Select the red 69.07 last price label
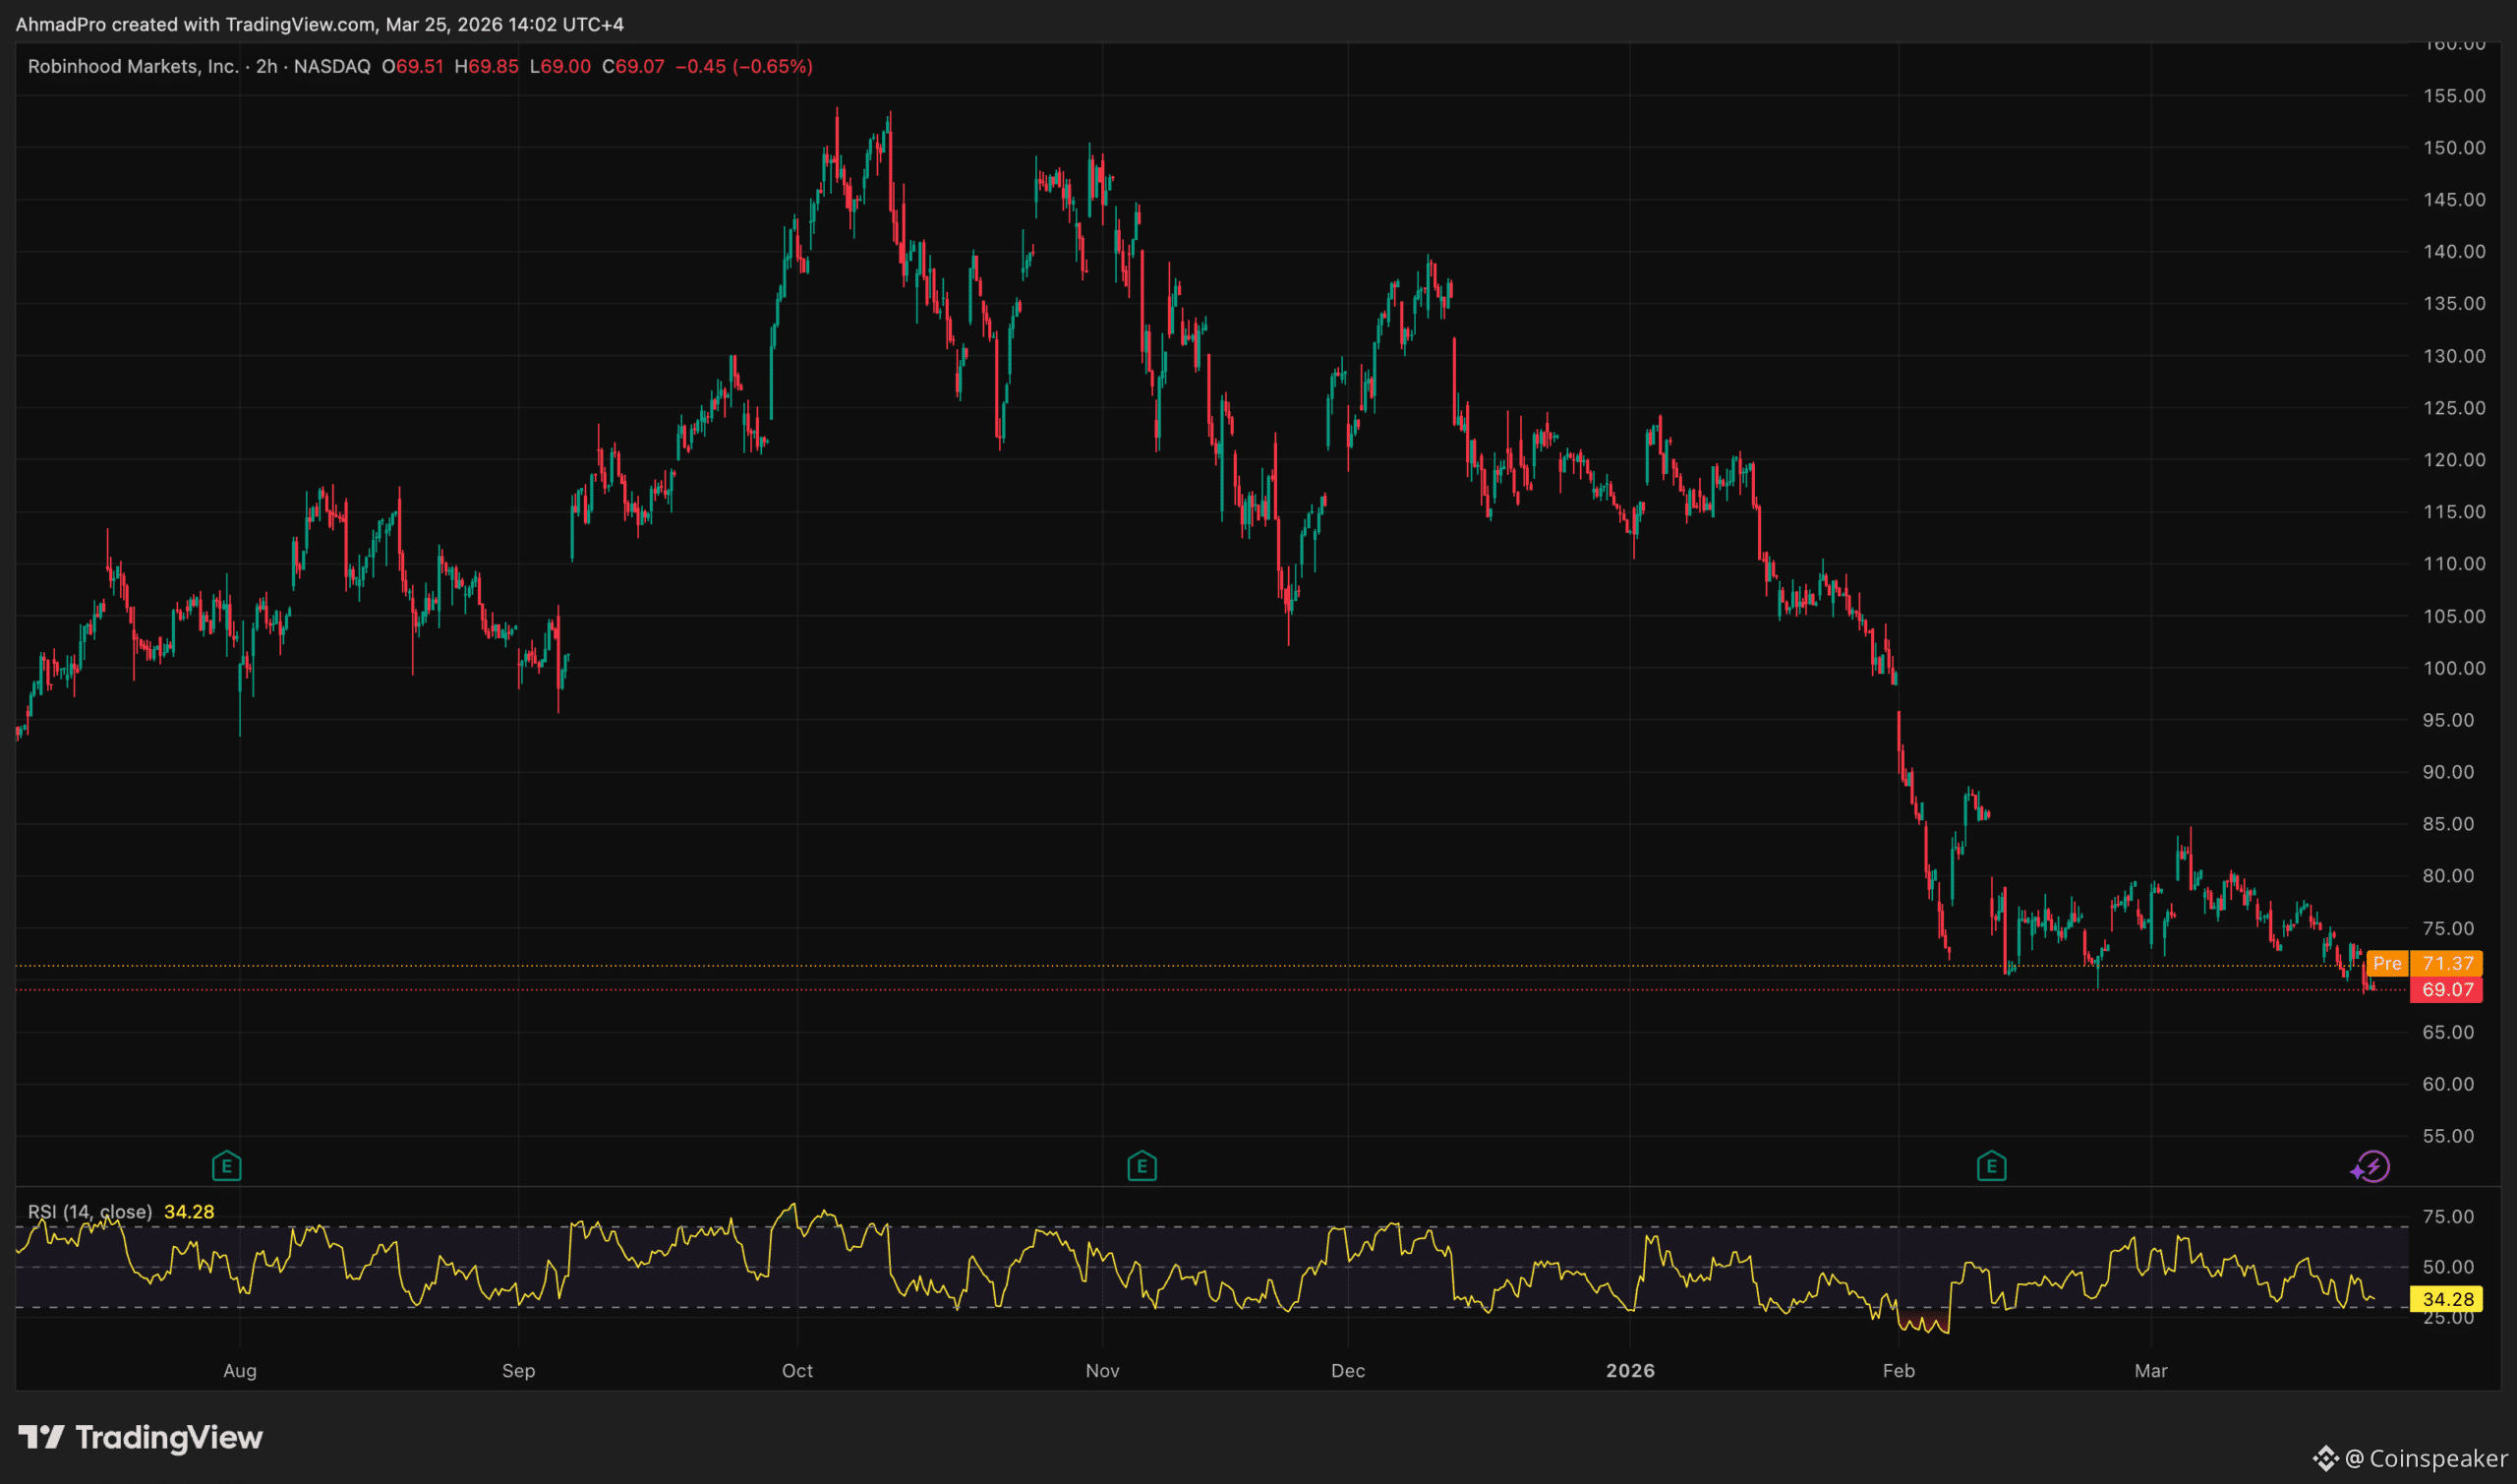This screenshot has width=2517, height=1484. tap(2447, 990)
